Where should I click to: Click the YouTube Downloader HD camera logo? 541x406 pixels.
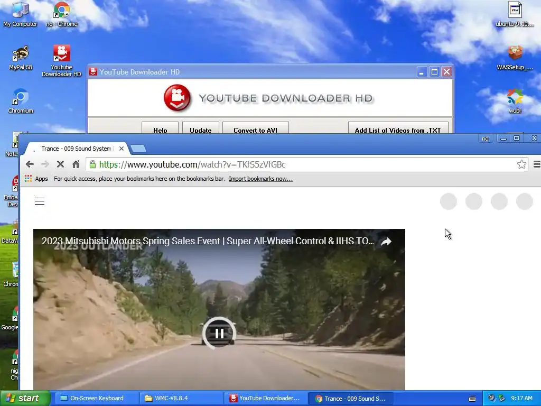pyautogui.click(x=177, y=98)
